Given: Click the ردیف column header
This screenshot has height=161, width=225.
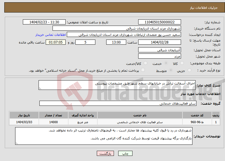Looking at the screenshot, I should 216,115.
